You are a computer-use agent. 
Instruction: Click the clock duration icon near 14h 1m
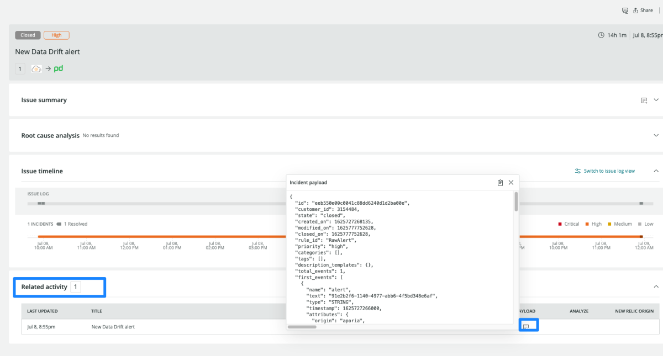601,35
